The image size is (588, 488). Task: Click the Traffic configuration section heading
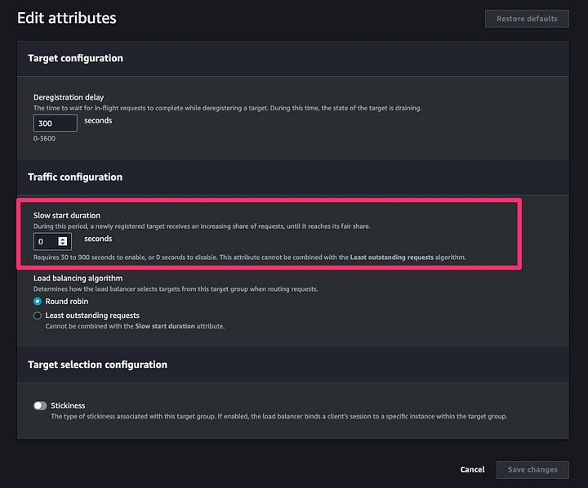pos(75,177)
